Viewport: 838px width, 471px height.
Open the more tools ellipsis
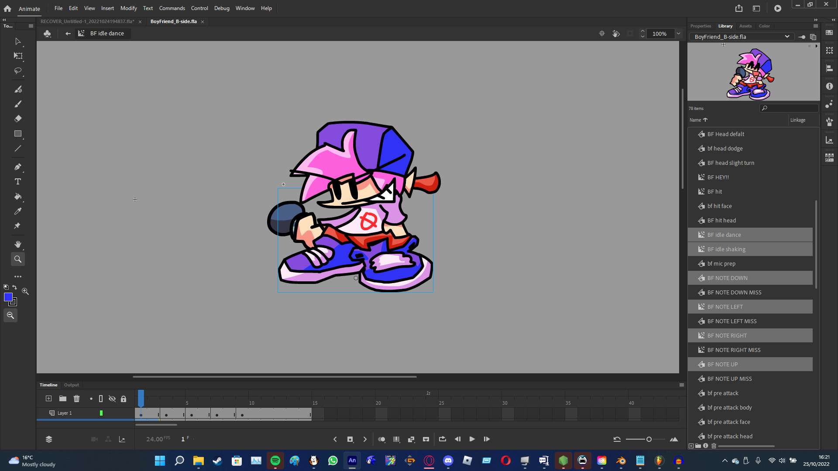point(18,276)
